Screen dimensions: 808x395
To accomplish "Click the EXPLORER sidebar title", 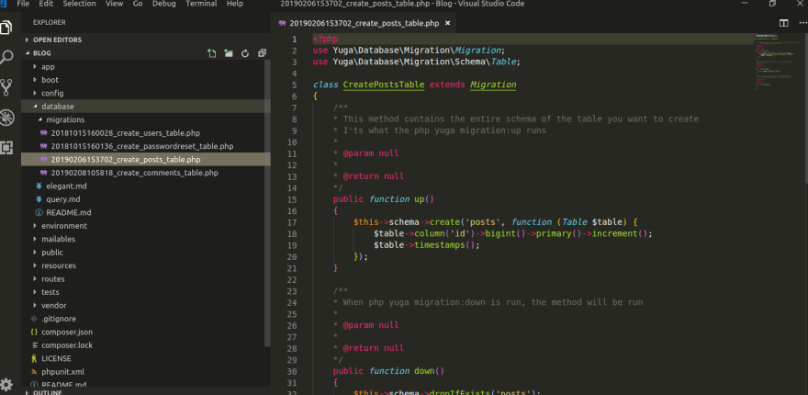I will pyautogui.click(x=49, y=23).
